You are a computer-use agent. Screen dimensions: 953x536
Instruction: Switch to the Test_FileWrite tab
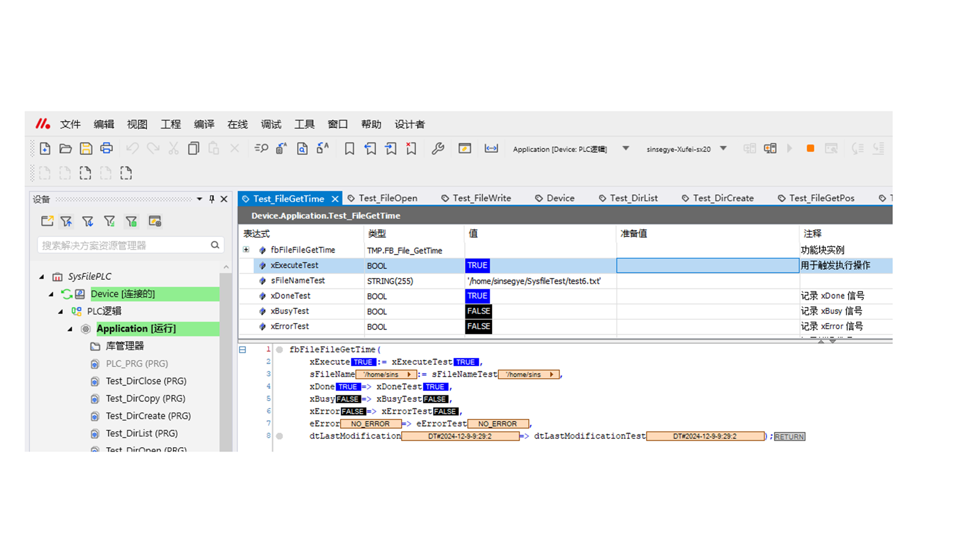coord(476,198)
